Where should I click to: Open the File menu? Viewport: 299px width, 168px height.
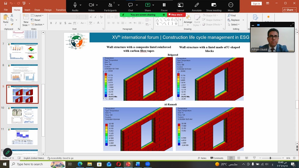tap(6, 10)
